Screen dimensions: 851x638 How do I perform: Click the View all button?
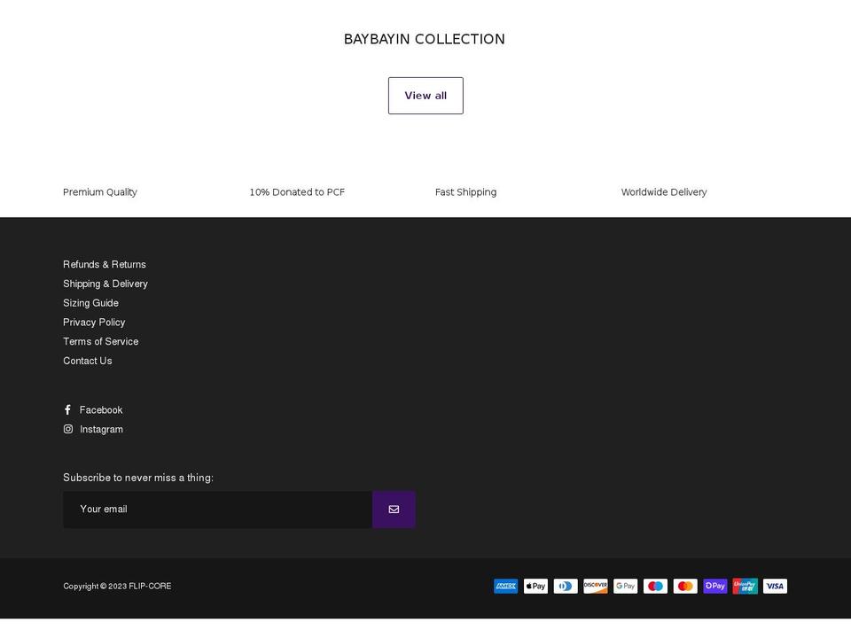tap(425, 95)
